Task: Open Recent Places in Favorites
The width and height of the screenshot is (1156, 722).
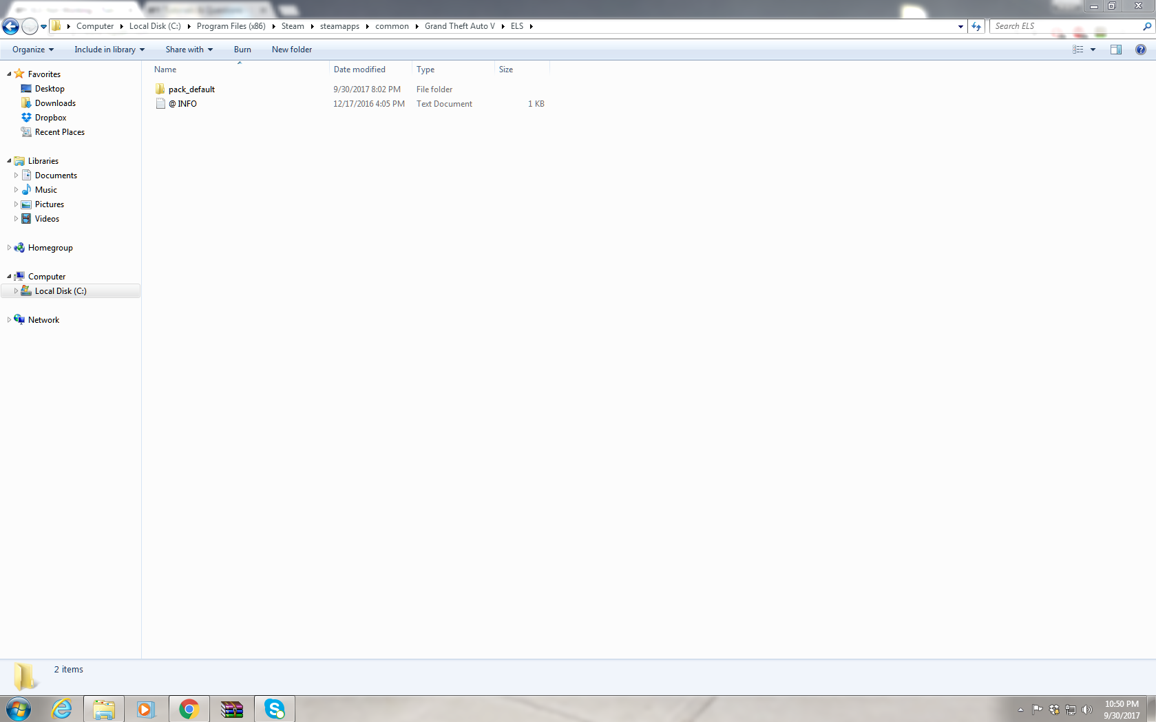Action: click(60, 132)
